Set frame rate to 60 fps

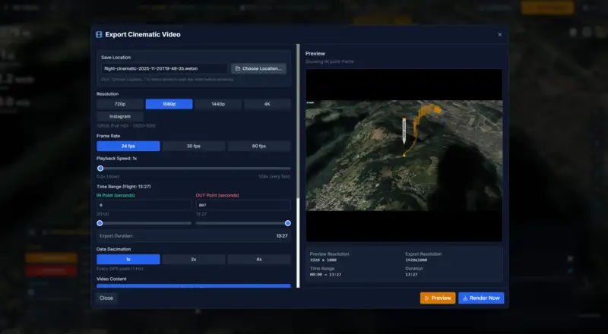[259, 146]
